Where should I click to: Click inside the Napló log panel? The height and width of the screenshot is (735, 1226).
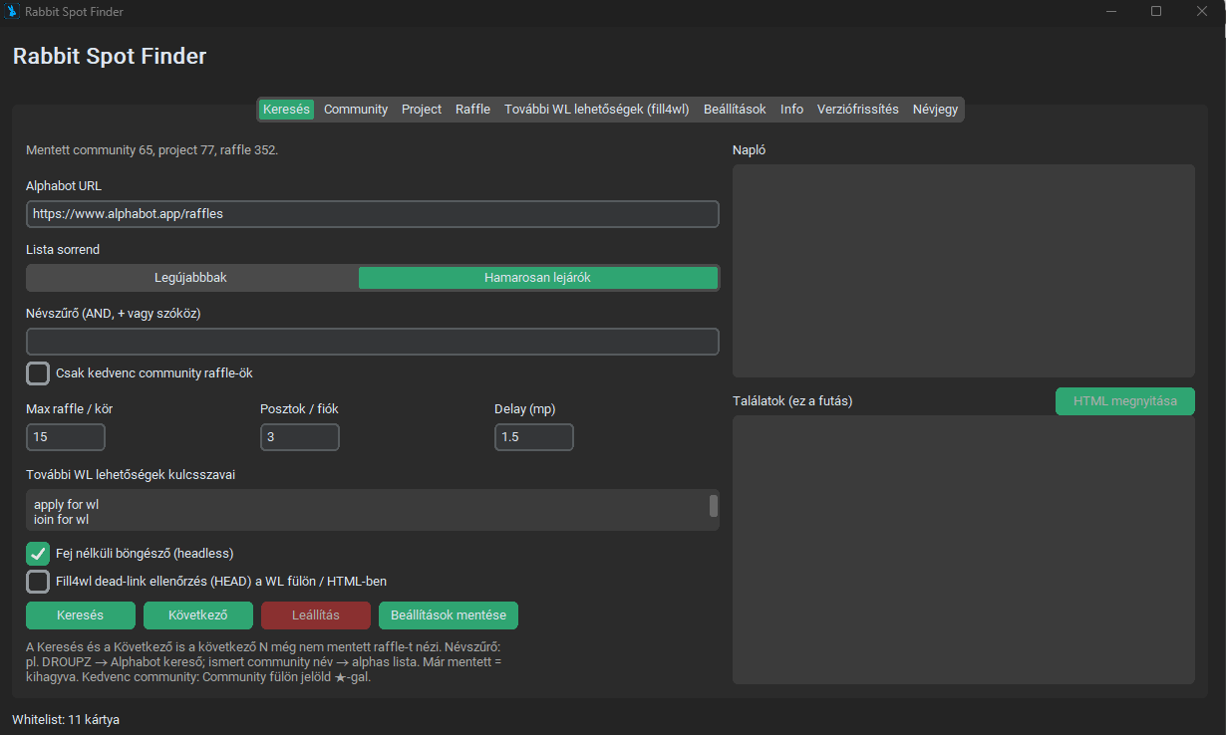(964, 271)
